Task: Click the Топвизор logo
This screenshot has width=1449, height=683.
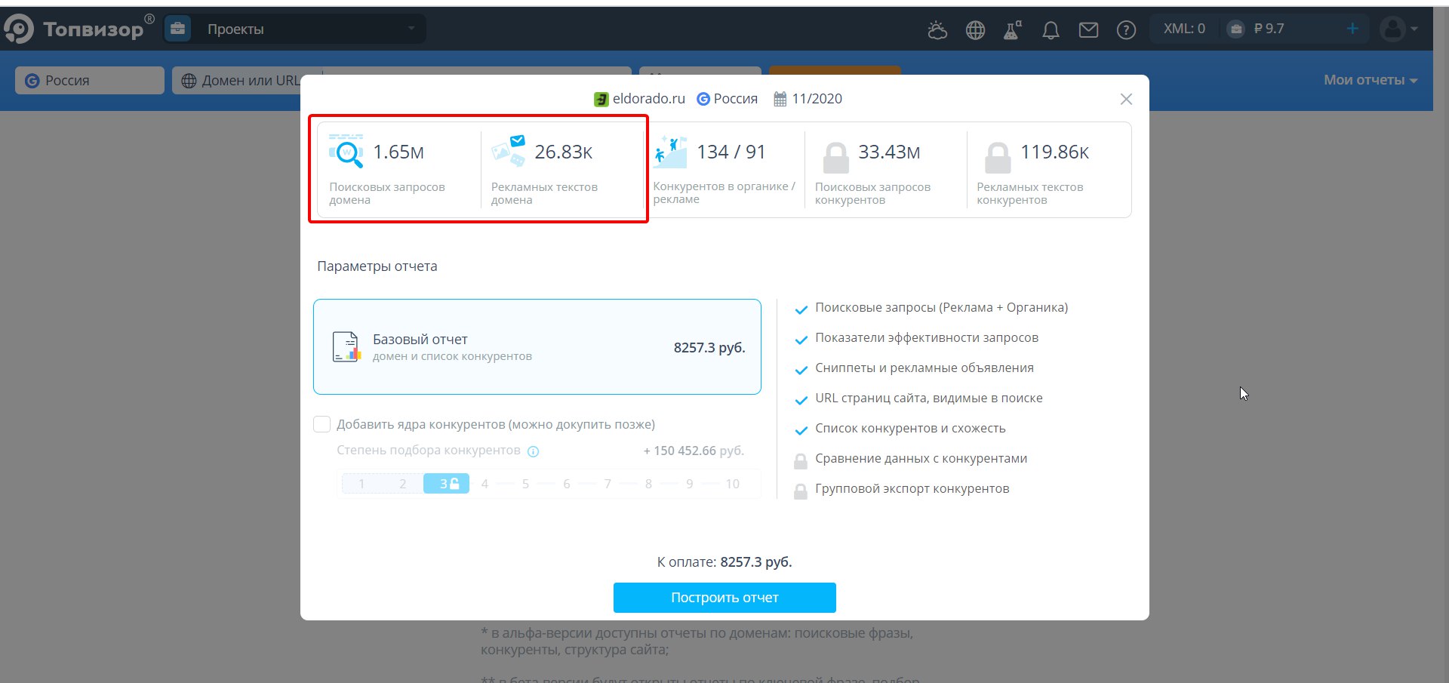Action: 78,29
